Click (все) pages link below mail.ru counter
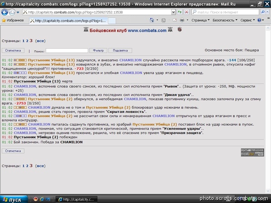Screen dimensions: 271x203 coord(40,166)
